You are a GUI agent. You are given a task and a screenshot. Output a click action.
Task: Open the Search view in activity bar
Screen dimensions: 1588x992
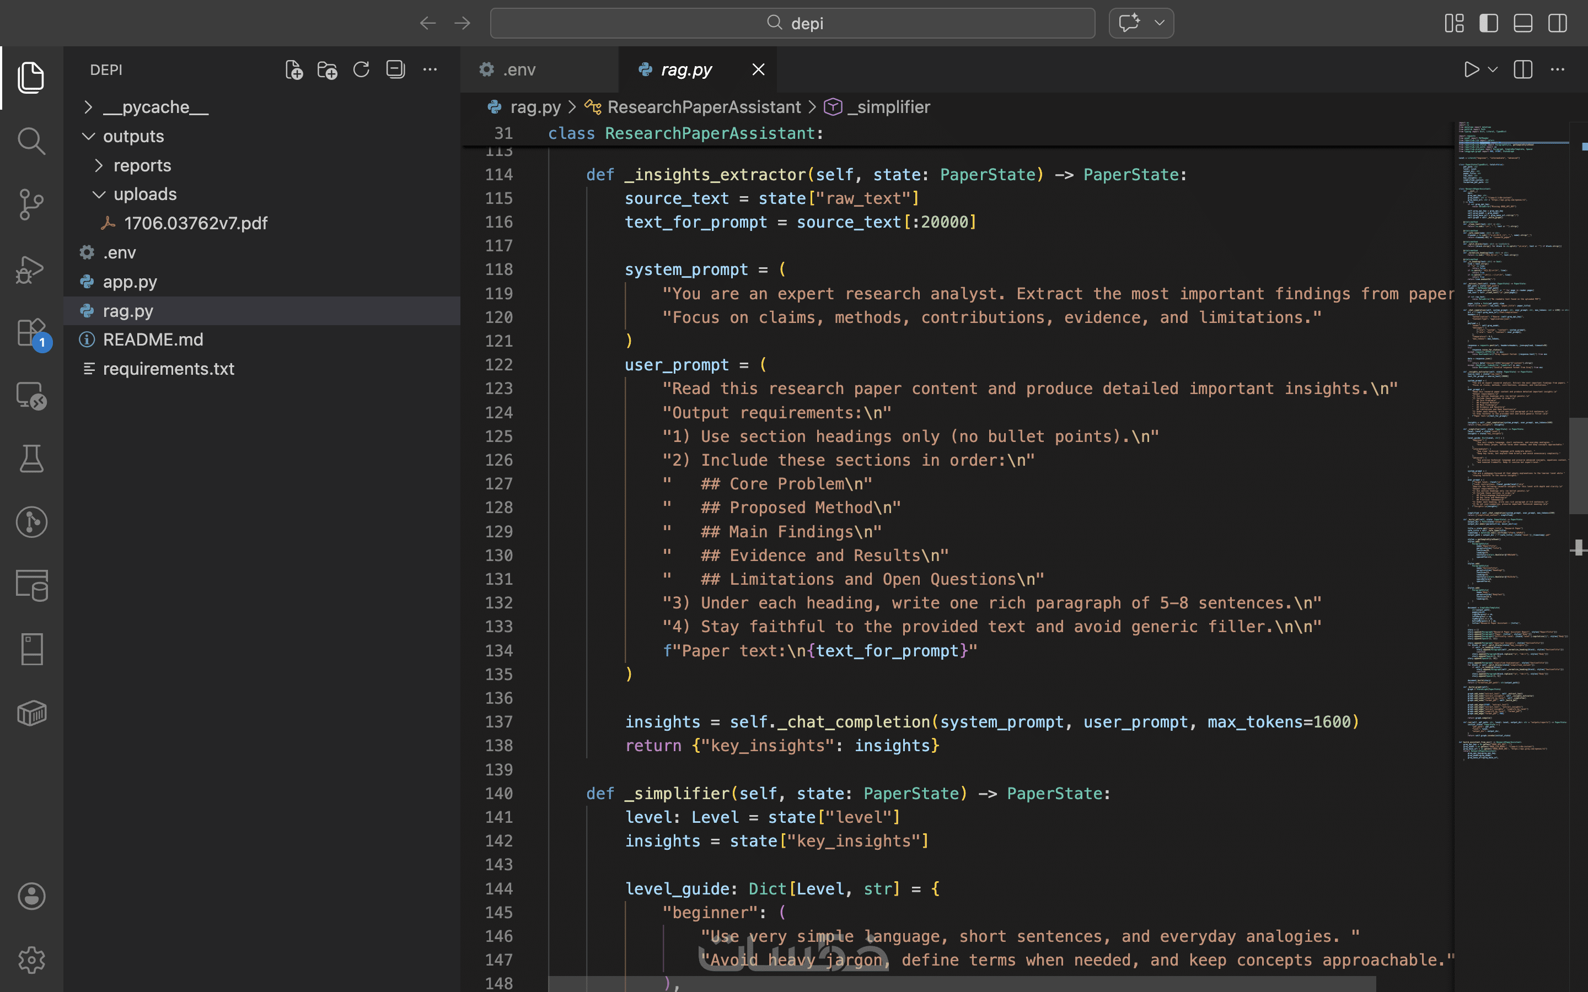click(x=31, y=141)
